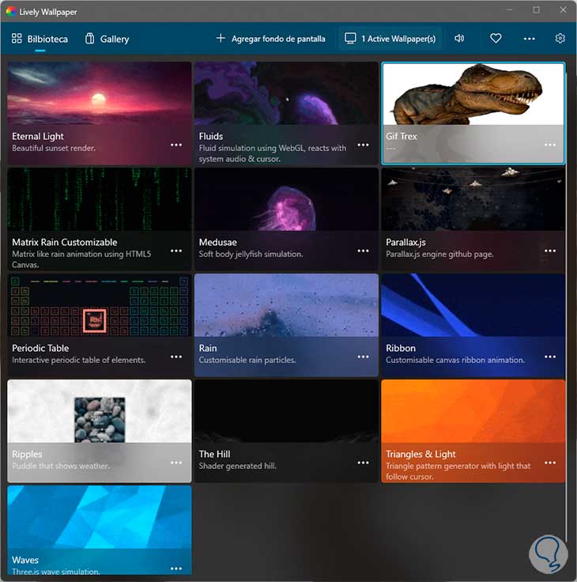Click the speaker audio icon

point(459,38)
